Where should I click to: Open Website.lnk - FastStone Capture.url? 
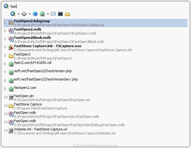click(95, 131)
